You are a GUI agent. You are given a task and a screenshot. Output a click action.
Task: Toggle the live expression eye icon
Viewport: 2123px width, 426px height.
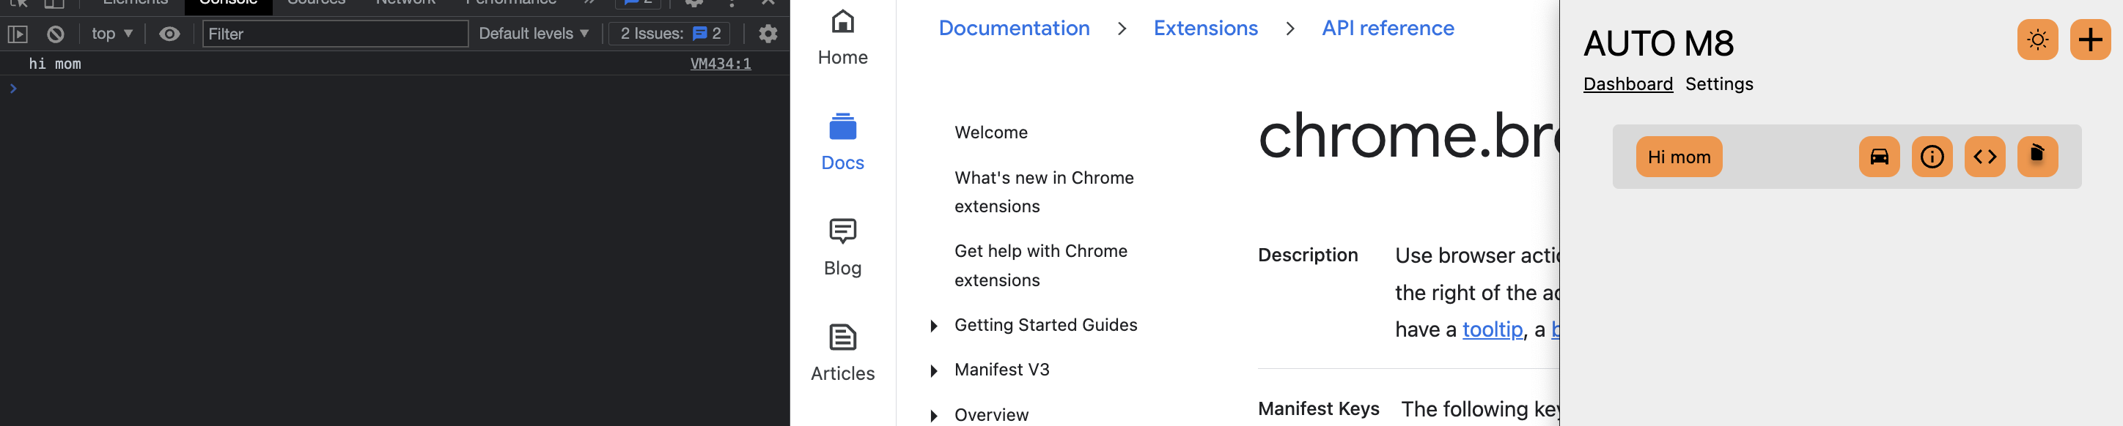(x=170, y=34)
